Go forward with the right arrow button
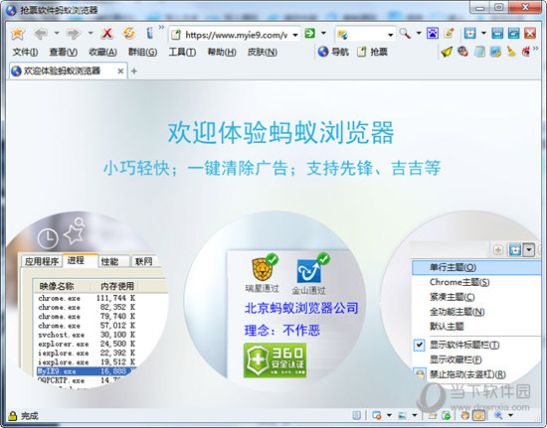 pos(74,34)
